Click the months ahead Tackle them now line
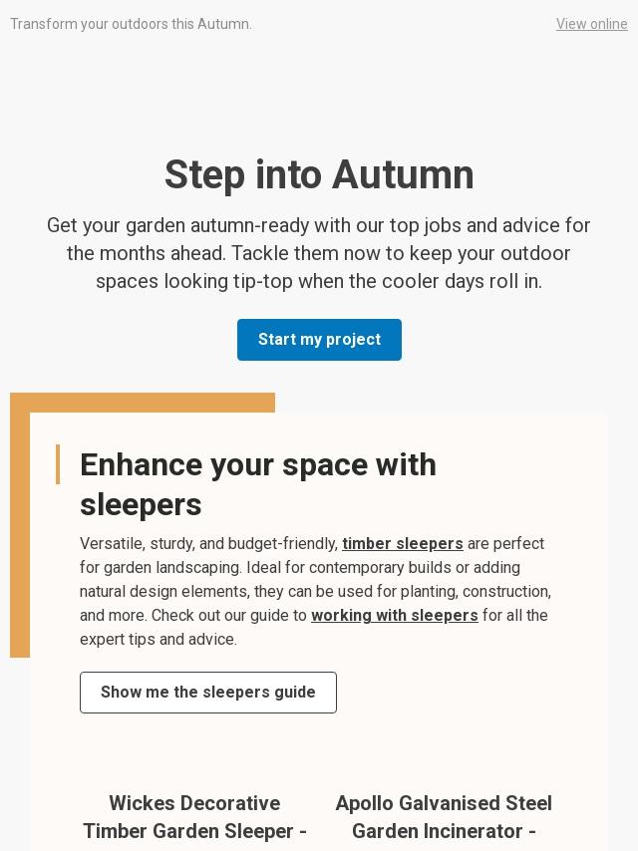The image size is (638, 851). (x=319, y=253)
